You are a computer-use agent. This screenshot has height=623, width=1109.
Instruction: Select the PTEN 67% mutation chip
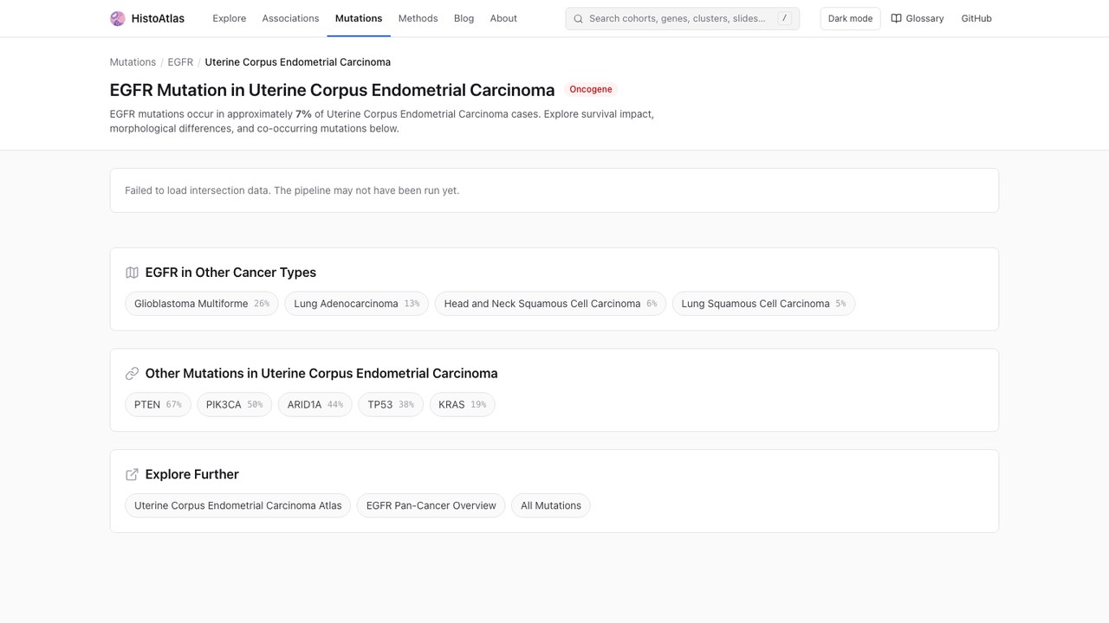158,405
